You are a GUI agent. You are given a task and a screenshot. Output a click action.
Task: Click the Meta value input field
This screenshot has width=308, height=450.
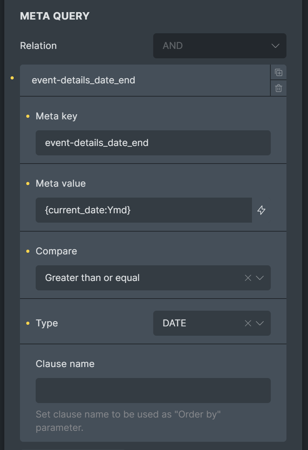(x=144, y=210)
